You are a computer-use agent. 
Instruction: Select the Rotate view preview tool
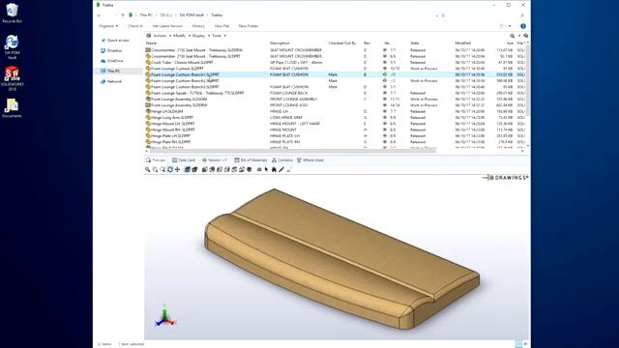pyautogui.click(x=170, y=170)
